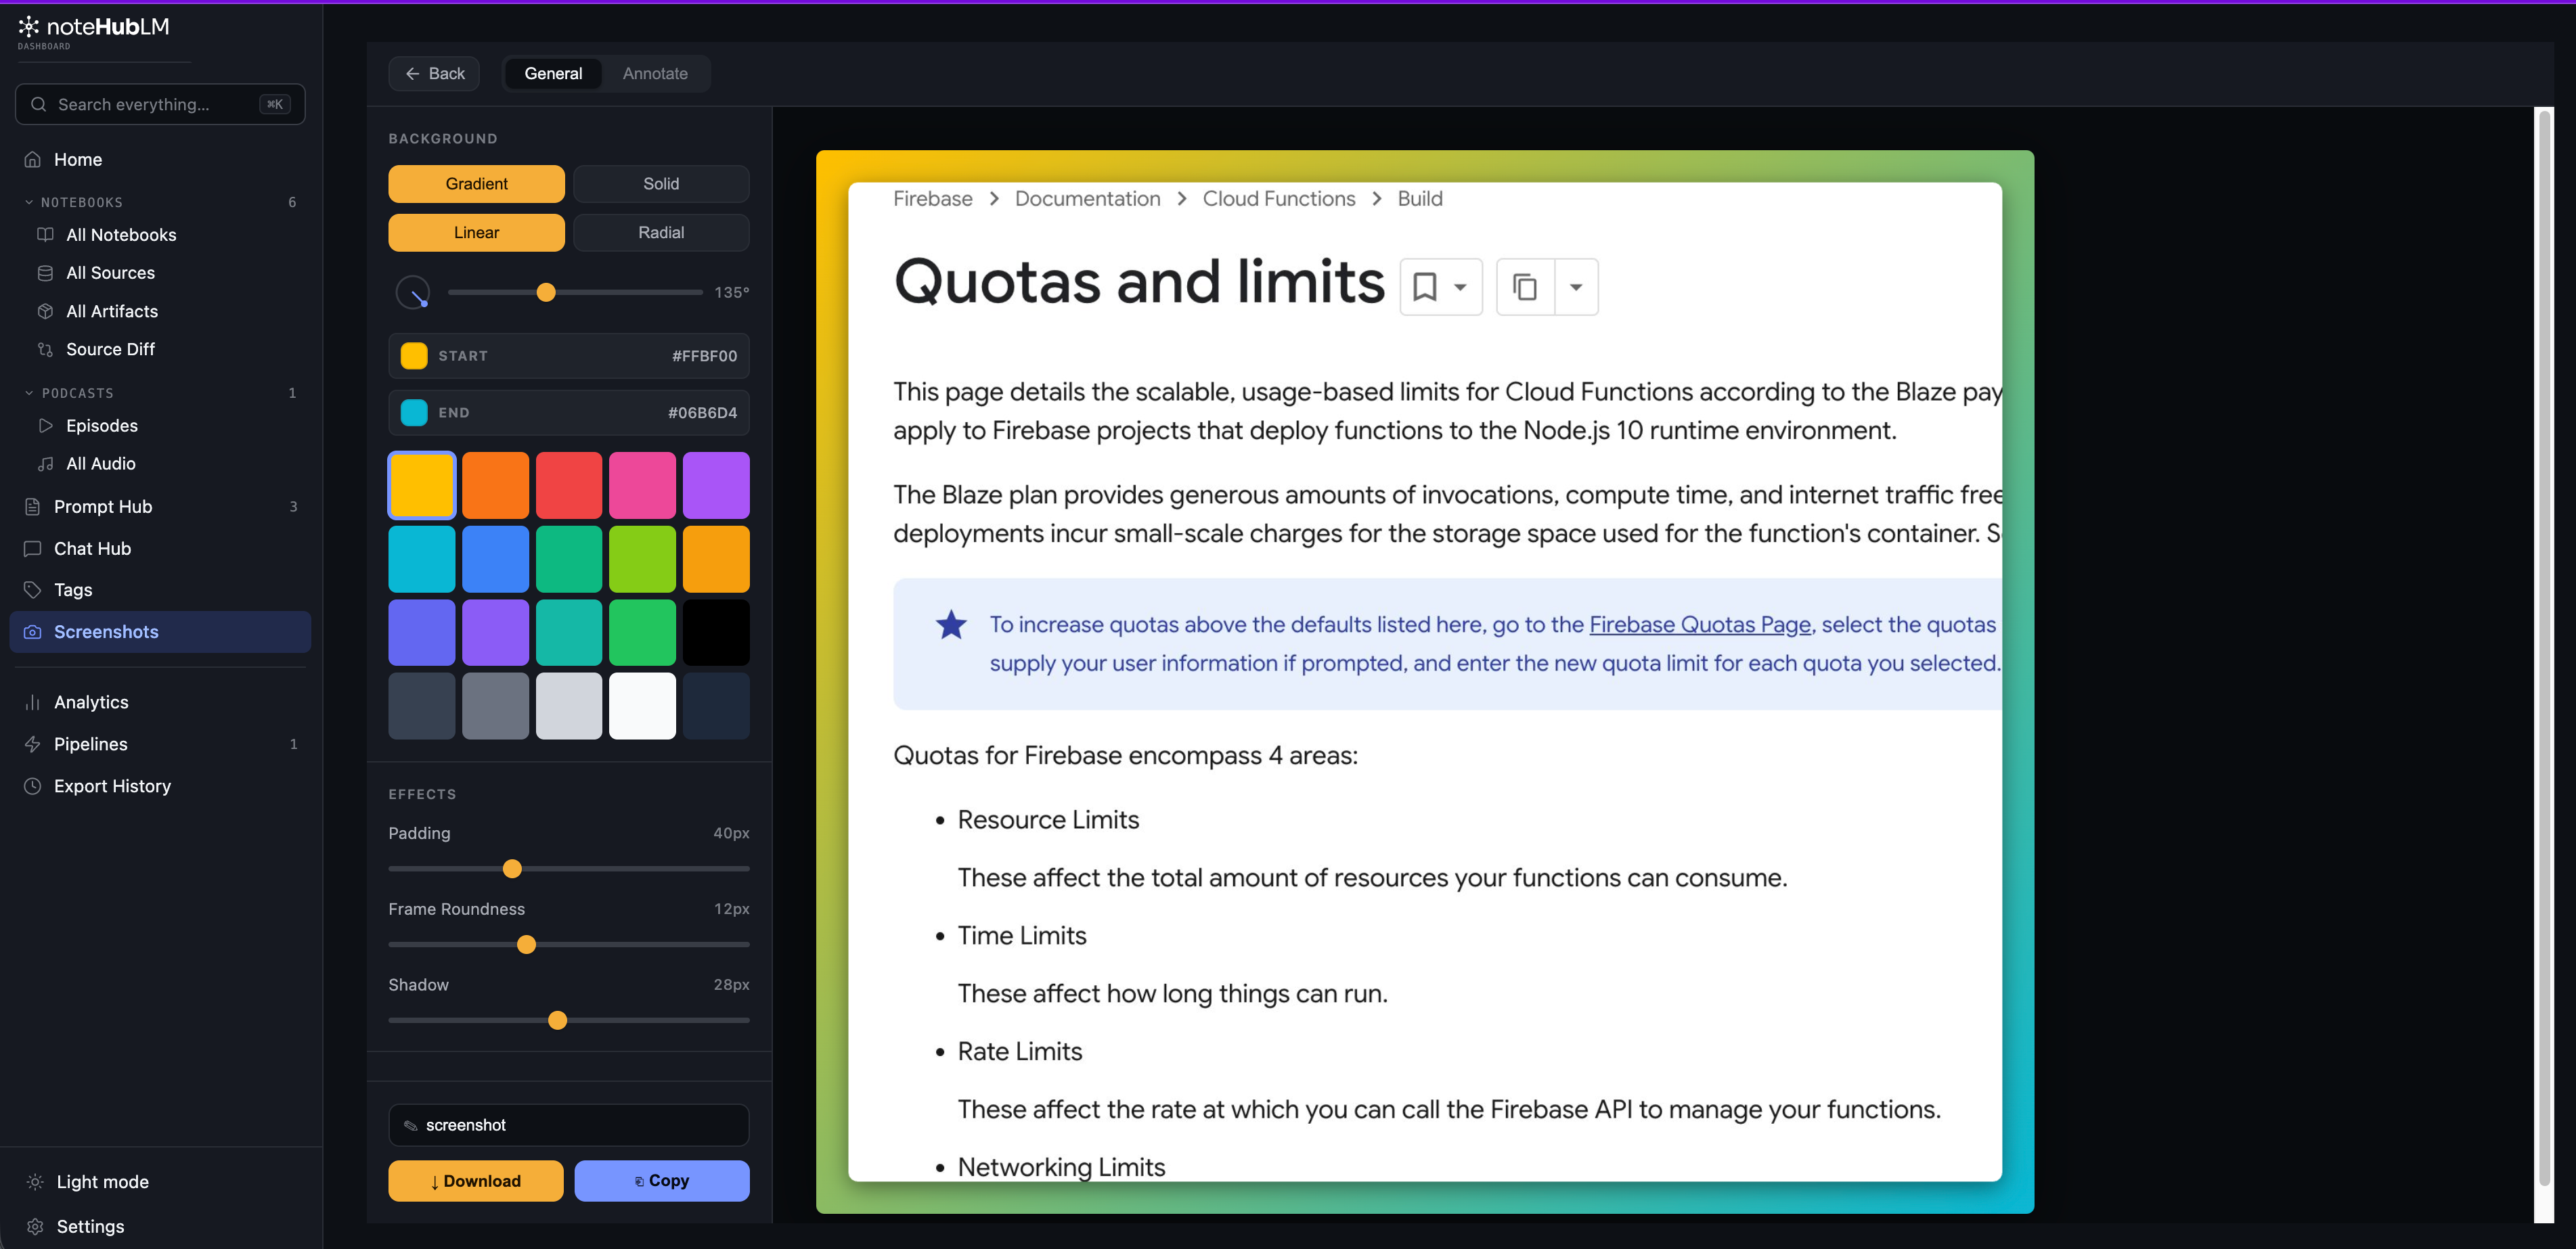
Task: Open Export History in the sidebar
Action: pos(160,786)
